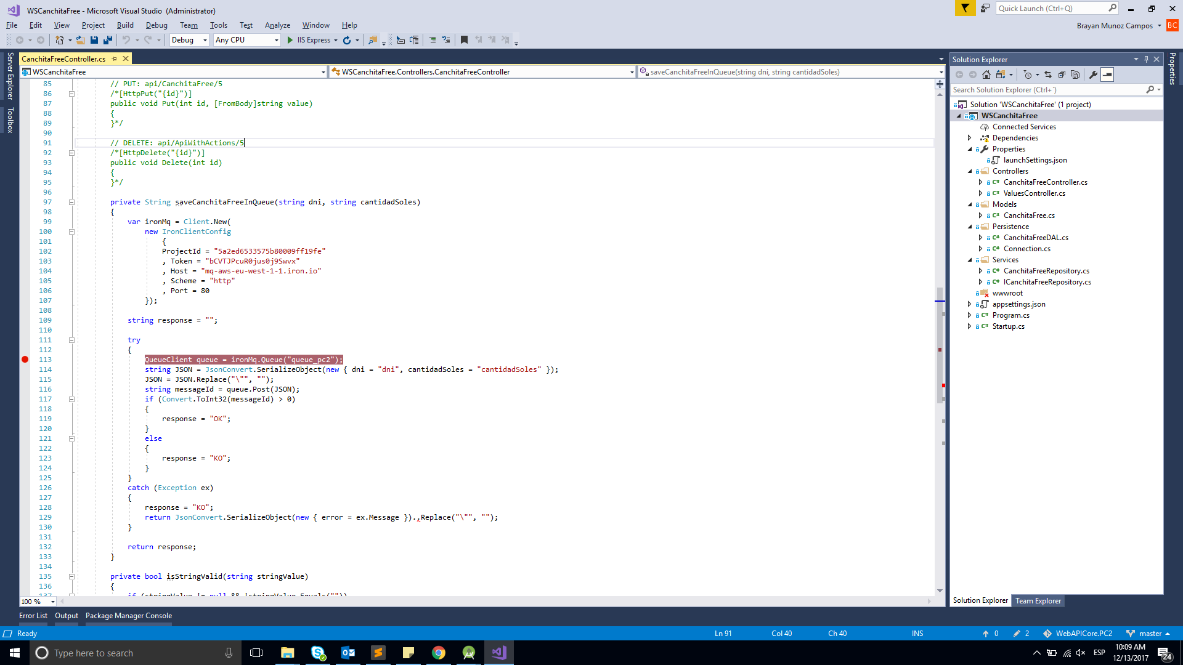Select CanchitaFreeRepository.cs in Solution Explorer
This screenshot has height=665, width=1183.
click(1046, 271)
